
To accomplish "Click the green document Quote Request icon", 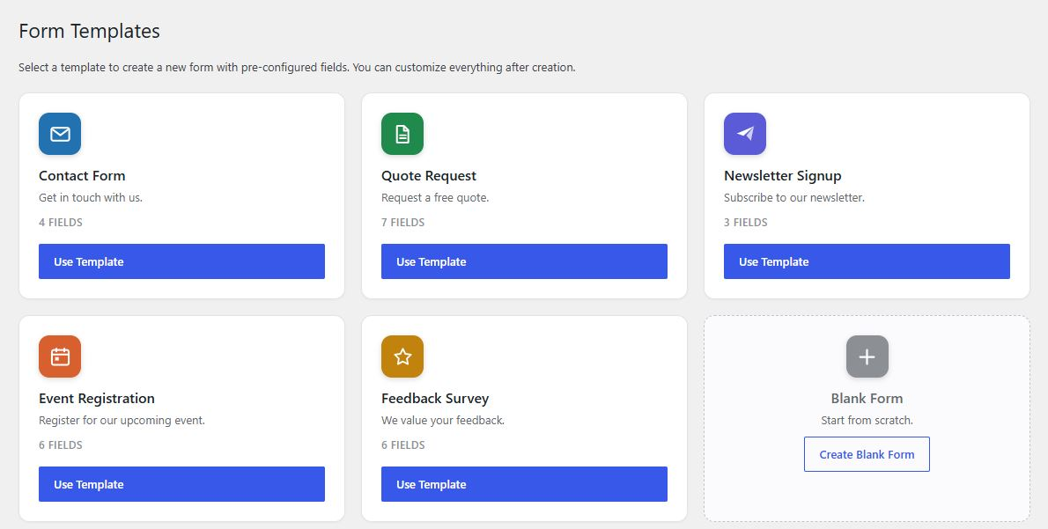I will pyautogui.click(x=402, y=134).
